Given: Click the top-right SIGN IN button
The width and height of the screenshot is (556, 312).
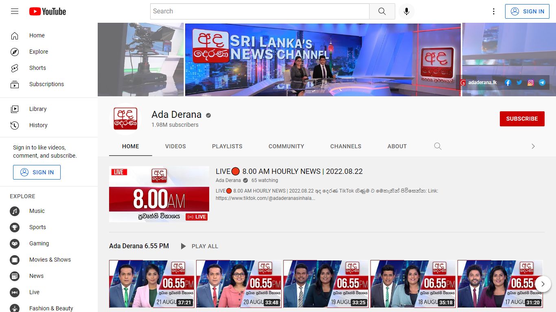Looking at the screenshot, I should [527, 11].
